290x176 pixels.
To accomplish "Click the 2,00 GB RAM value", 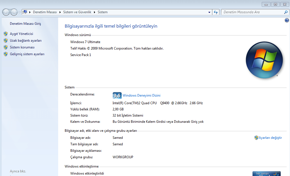I will 118,109.
